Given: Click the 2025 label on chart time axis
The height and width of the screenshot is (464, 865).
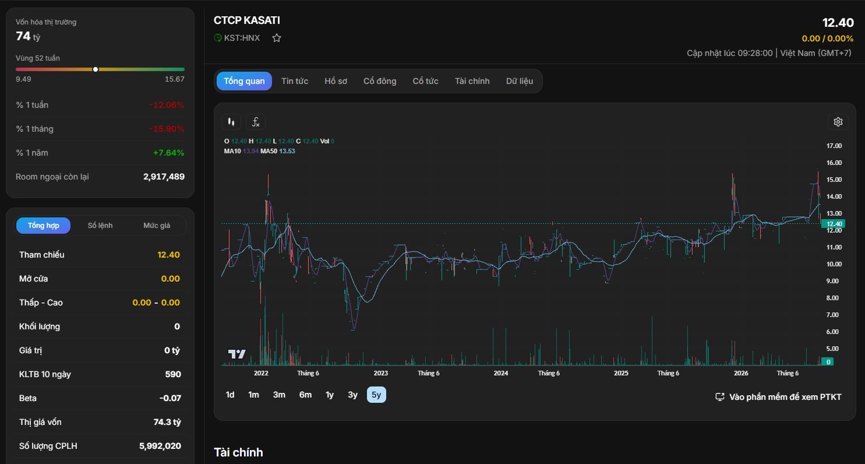Looking at the screenshot, I should pyautogui.click(x=621, y=373).
